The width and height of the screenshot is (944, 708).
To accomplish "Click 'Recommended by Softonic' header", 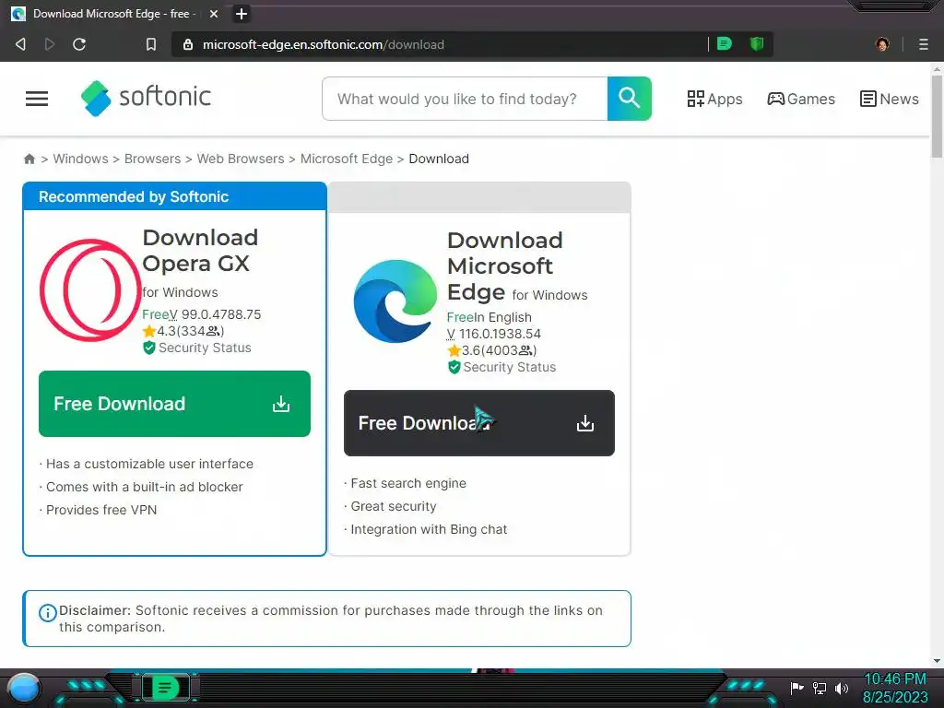I will tap(134, 197).
